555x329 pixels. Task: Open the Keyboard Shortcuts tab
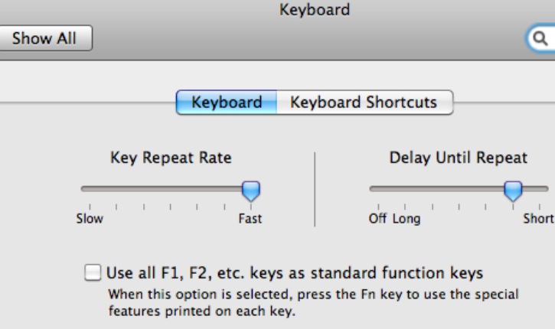pos(364,102)
